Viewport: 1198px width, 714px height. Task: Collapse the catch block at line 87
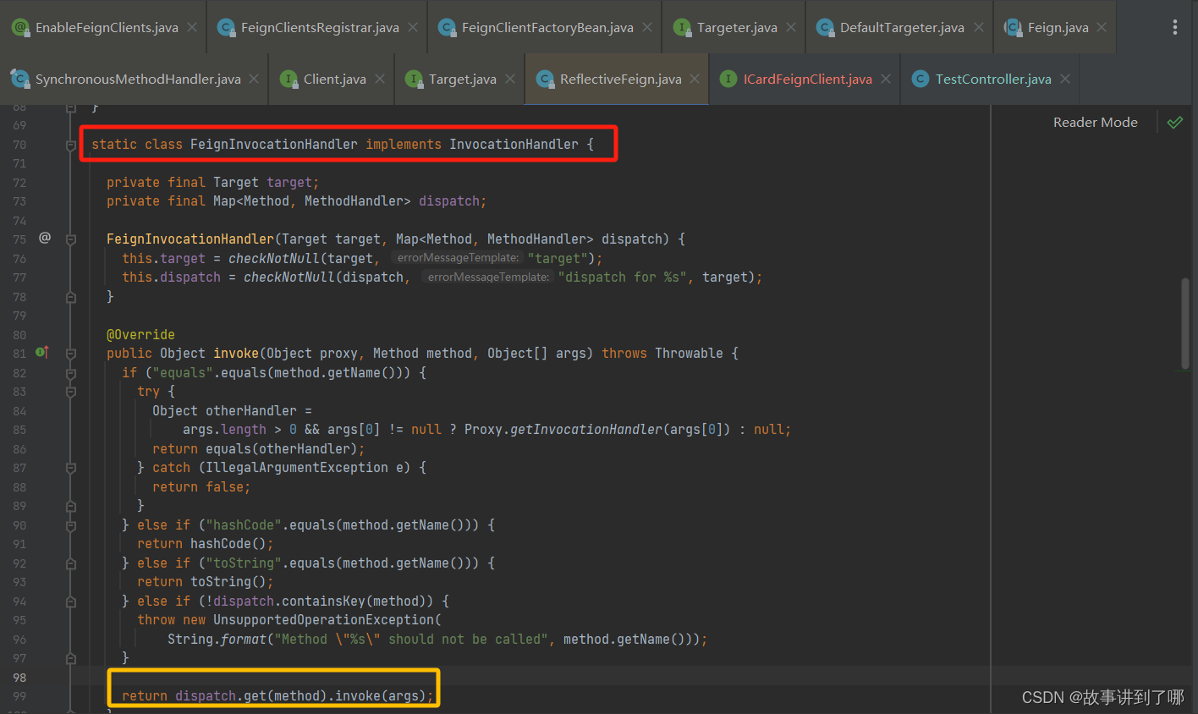point(71,469)
